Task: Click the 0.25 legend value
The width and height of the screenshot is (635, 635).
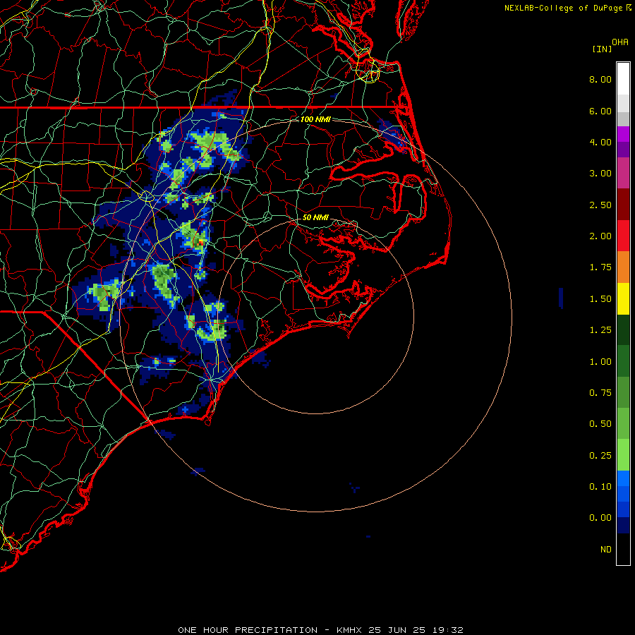Action: tap(600, 456)
